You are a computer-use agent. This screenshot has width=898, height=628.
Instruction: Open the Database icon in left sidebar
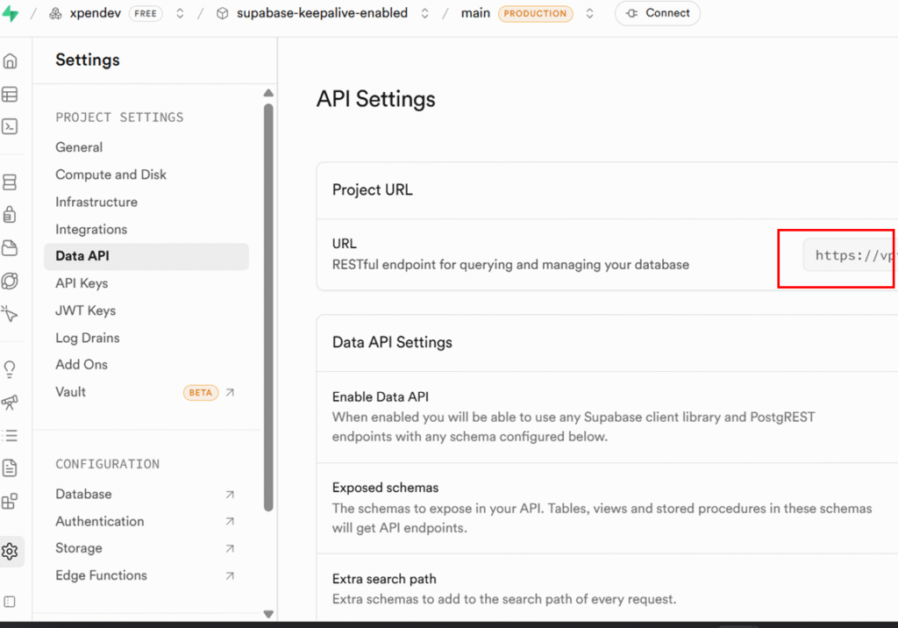pos(10,182)
